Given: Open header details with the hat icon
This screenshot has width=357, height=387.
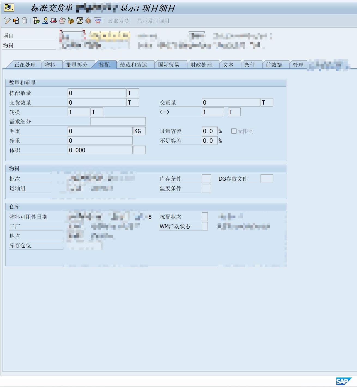Looking at the screenshot, I should pos(54,21).
